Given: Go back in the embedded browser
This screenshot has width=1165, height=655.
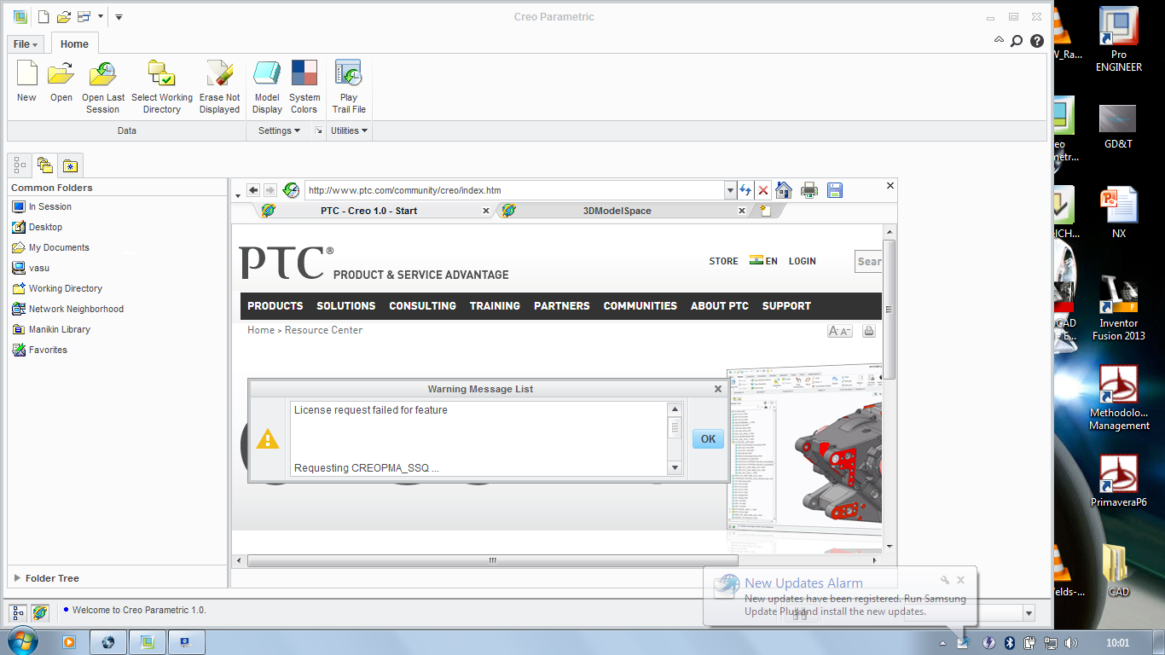Looking at the screenshot, I should [253, 190].
